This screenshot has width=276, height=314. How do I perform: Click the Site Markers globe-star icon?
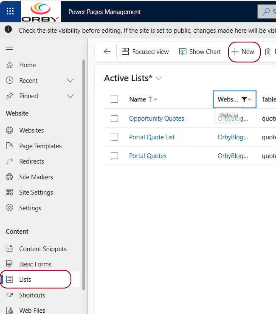(9, 177)
